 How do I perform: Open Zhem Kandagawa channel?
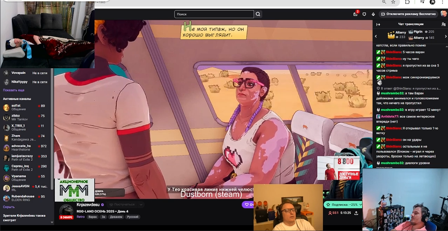[x=25, y=138]
